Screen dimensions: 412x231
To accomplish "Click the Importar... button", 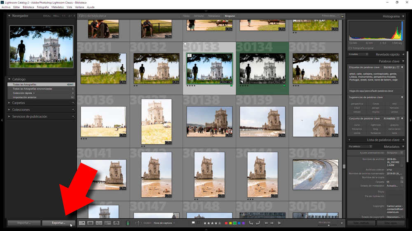I will 24,223.
